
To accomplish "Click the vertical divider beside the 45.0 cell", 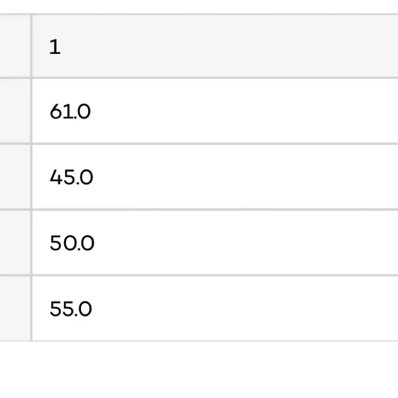I will pos(31,177).
